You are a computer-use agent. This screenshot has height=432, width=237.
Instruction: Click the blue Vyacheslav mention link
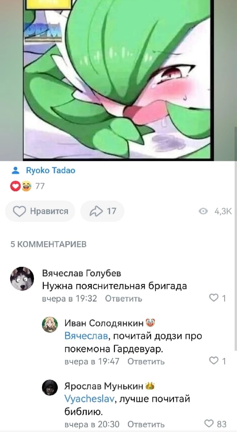click(89, 399)
